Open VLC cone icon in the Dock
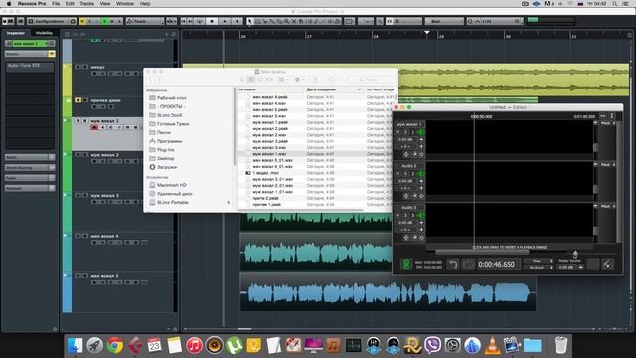 493,345
